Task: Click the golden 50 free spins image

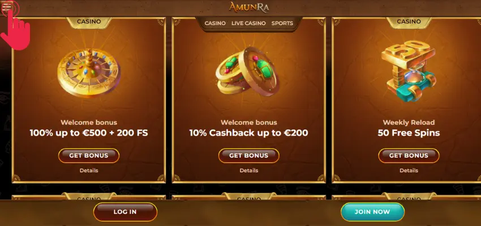Action: [409, 71]
